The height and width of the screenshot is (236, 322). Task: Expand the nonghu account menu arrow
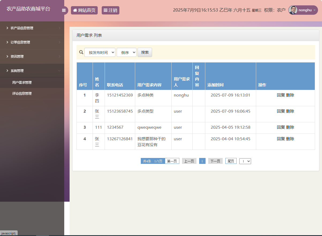click(314, 10)
